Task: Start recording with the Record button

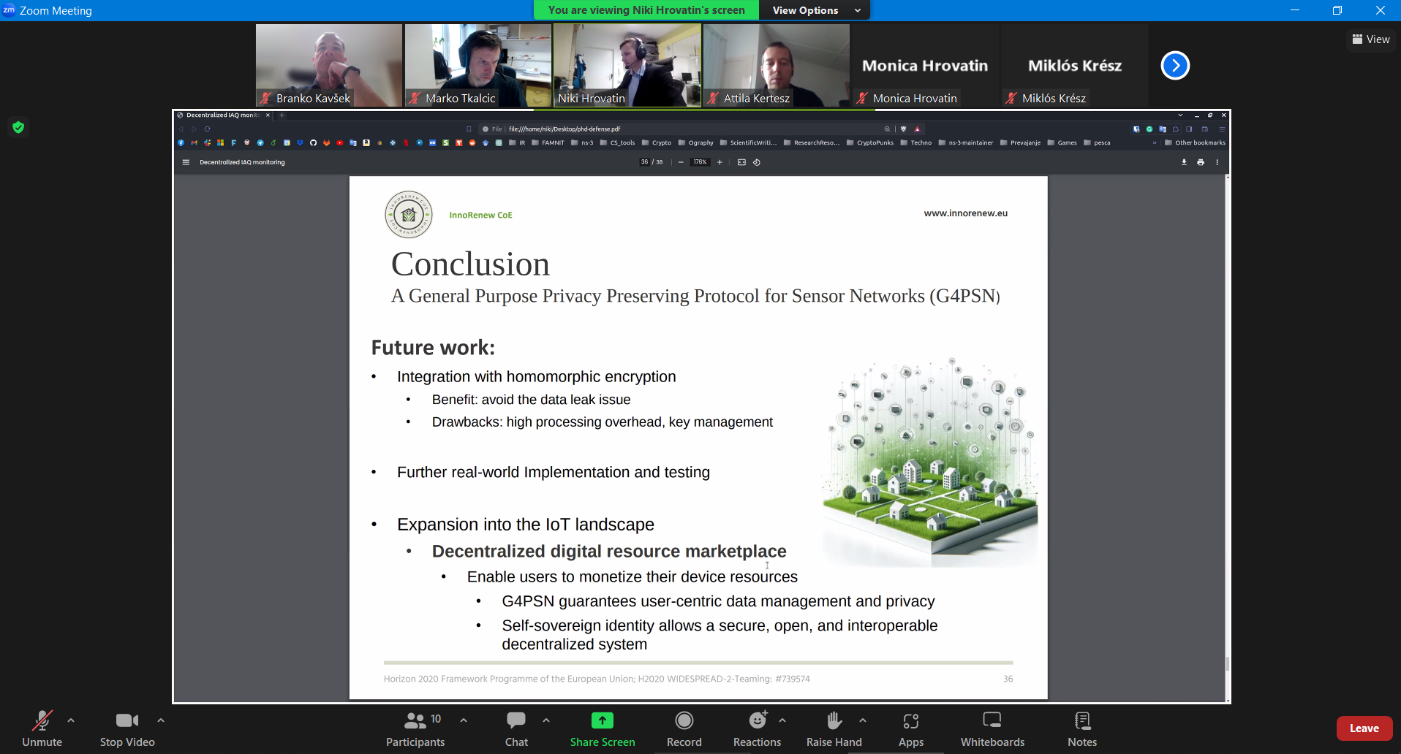Action: (684, 728)
